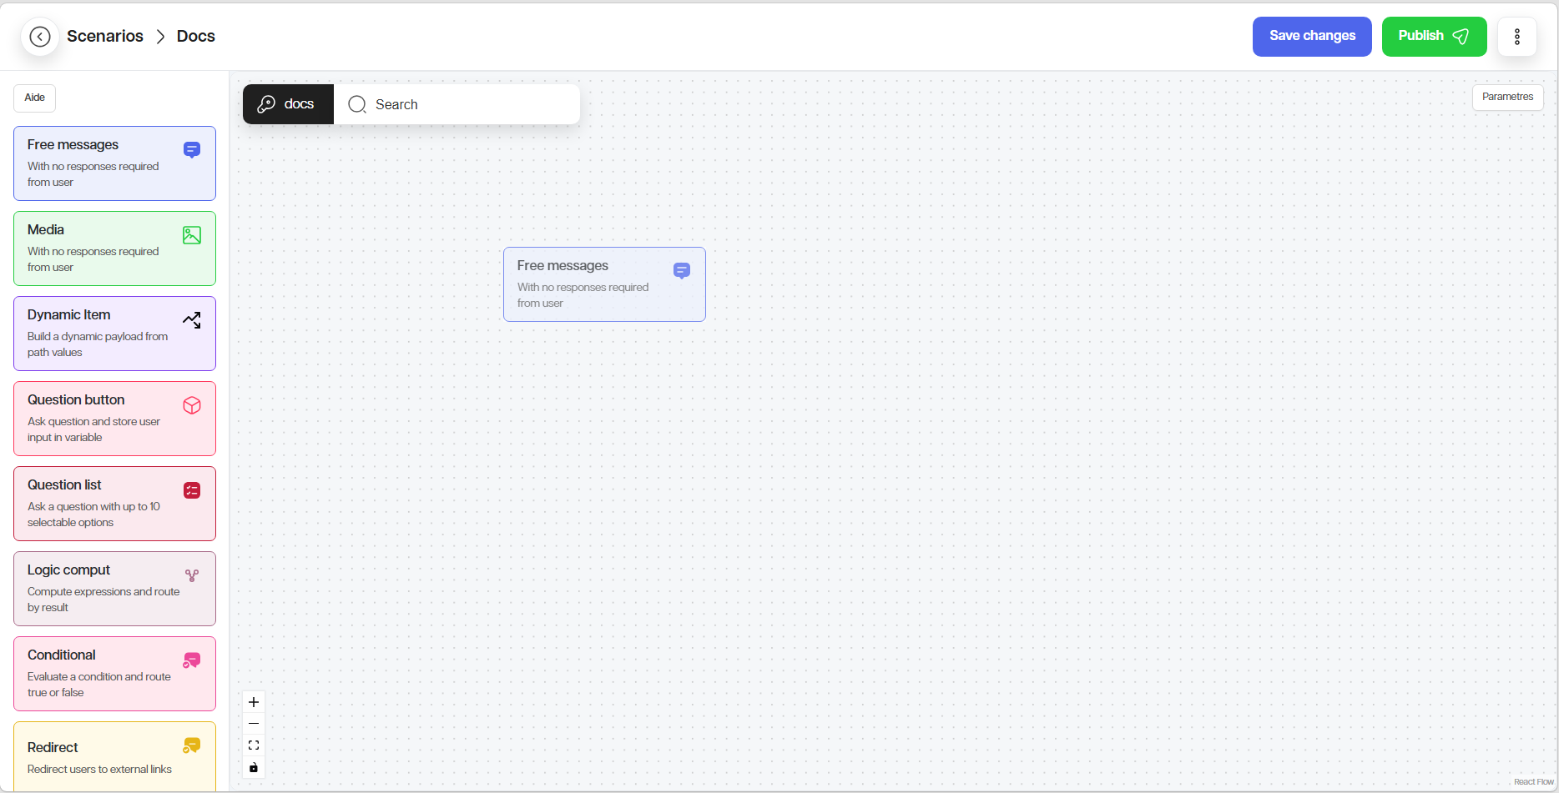Select the Free messages node on canvas

click(604, 284)
